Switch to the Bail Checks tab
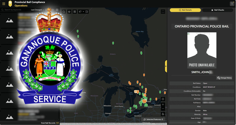 pyautogui.click(x=217, y=10)
